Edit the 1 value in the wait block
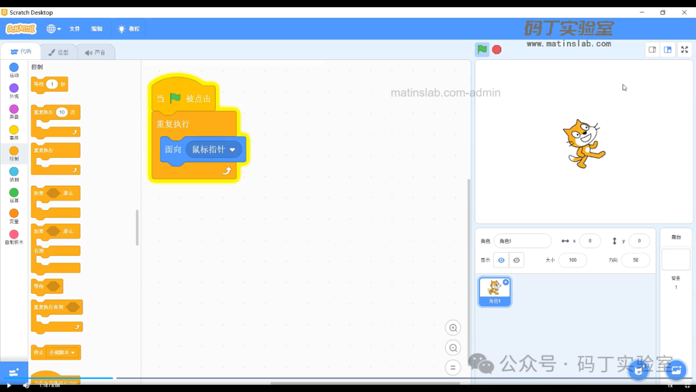 click(x=52, y=84)
